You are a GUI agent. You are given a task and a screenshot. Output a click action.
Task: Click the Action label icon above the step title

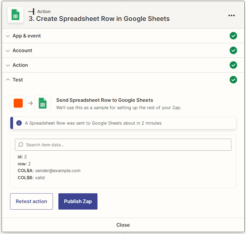[31, 11]
